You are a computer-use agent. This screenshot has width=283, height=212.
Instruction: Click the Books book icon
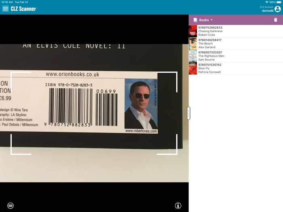pos(195,20)
